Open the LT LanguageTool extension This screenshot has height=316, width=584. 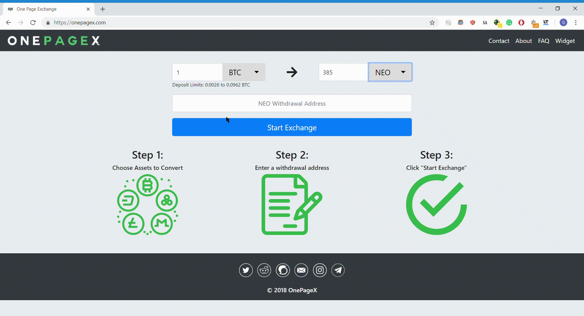[546, 22]
